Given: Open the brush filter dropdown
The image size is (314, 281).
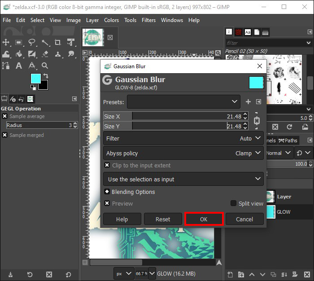Looking at the screenshot, I should tap(309, 43).
